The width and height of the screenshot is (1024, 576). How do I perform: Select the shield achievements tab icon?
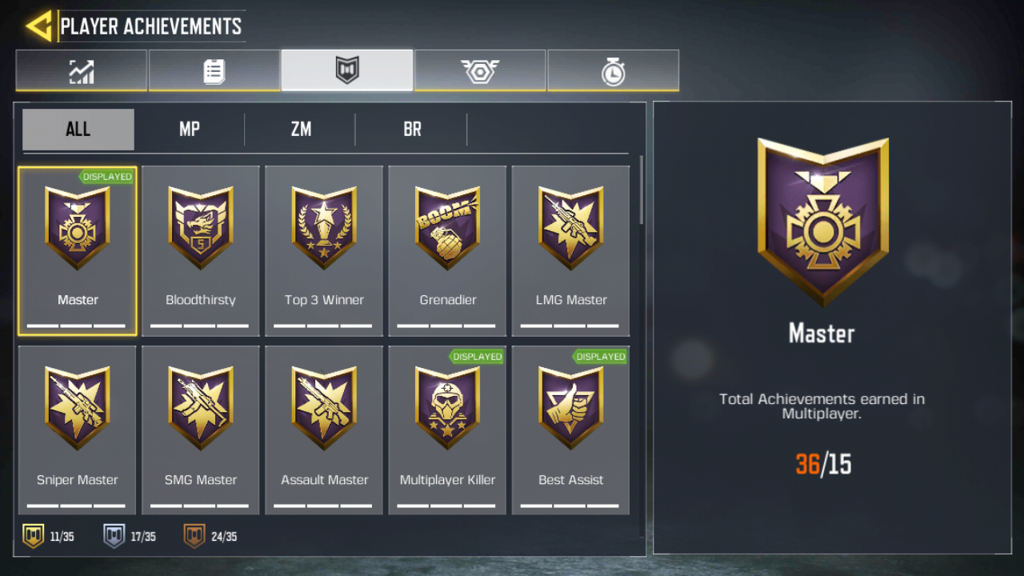[347, 70]
